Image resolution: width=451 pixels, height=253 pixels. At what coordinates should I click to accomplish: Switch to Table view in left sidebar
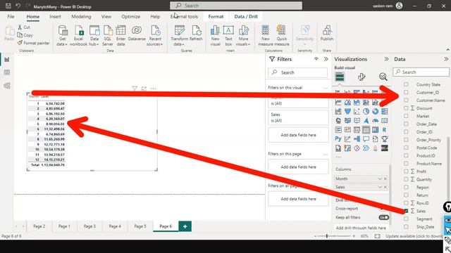[7, 72]
